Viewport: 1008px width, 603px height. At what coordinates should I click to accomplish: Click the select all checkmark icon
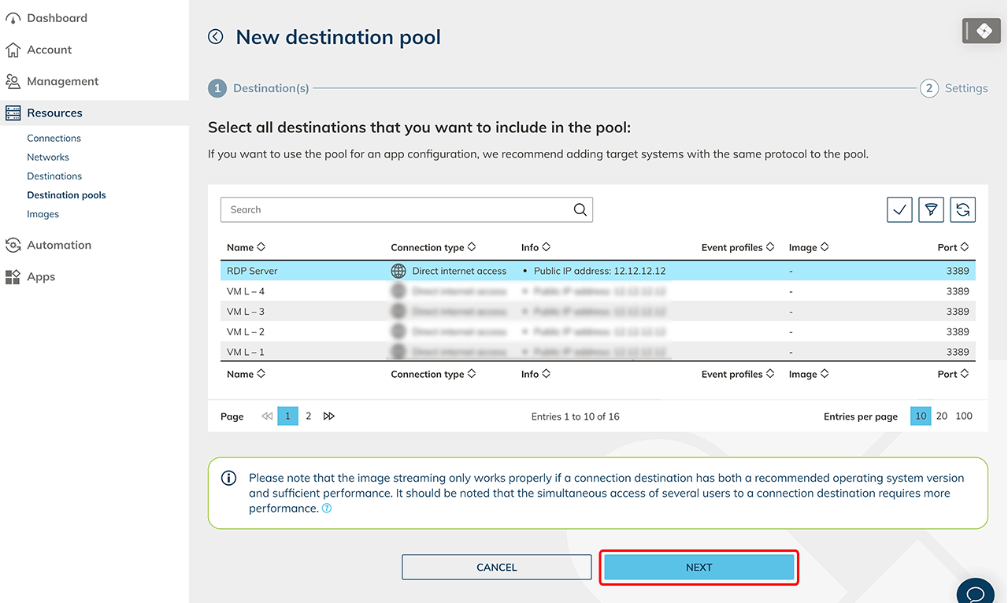pos(899,209)
